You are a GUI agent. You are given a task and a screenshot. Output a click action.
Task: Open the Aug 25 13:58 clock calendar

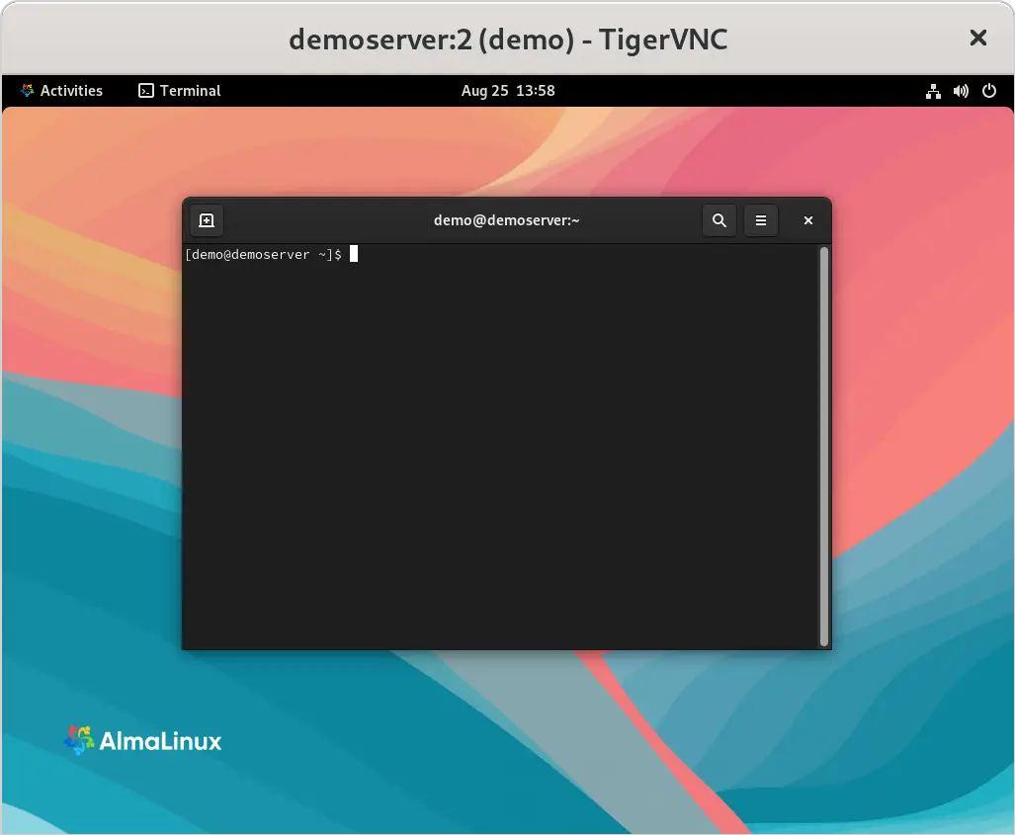508,91
